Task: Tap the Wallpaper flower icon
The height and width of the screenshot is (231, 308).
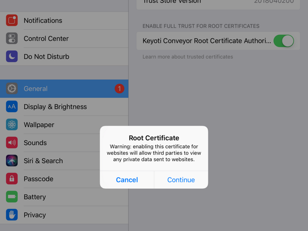Action: pos(12,125)
